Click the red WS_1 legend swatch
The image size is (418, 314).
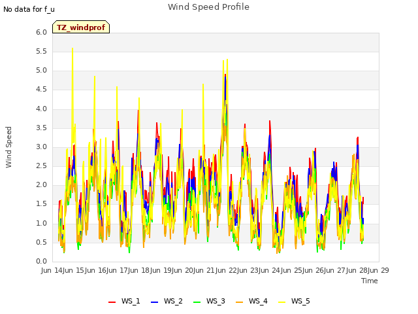pos(112,302)
